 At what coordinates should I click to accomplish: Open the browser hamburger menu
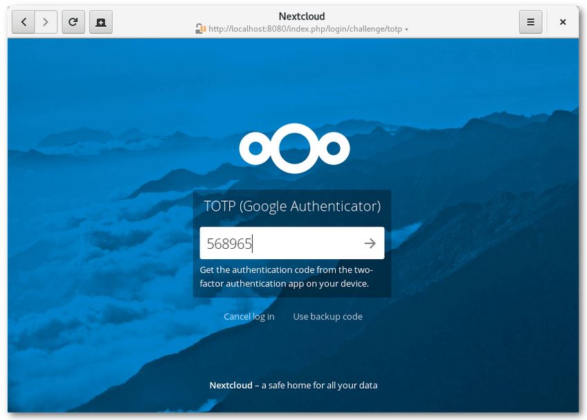530,22
